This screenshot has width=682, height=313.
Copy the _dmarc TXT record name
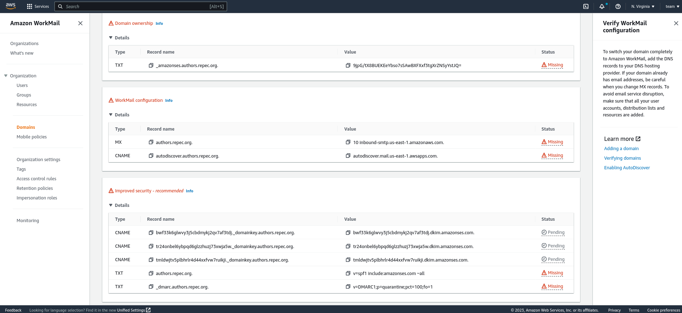click(151, 287)
